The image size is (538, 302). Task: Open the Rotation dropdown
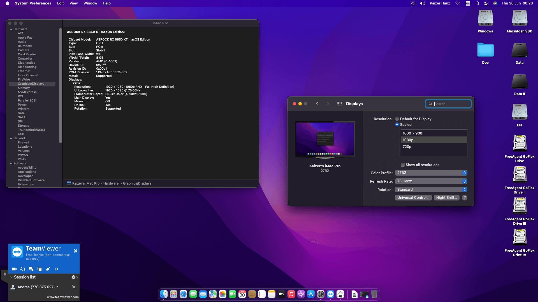(x=431, y=190)
